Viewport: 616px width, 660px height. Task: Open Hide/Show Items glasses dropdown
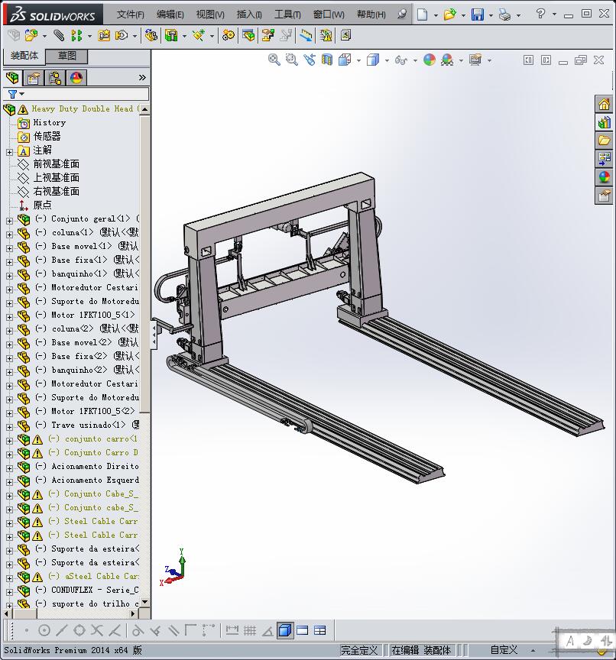pos(415,60)
